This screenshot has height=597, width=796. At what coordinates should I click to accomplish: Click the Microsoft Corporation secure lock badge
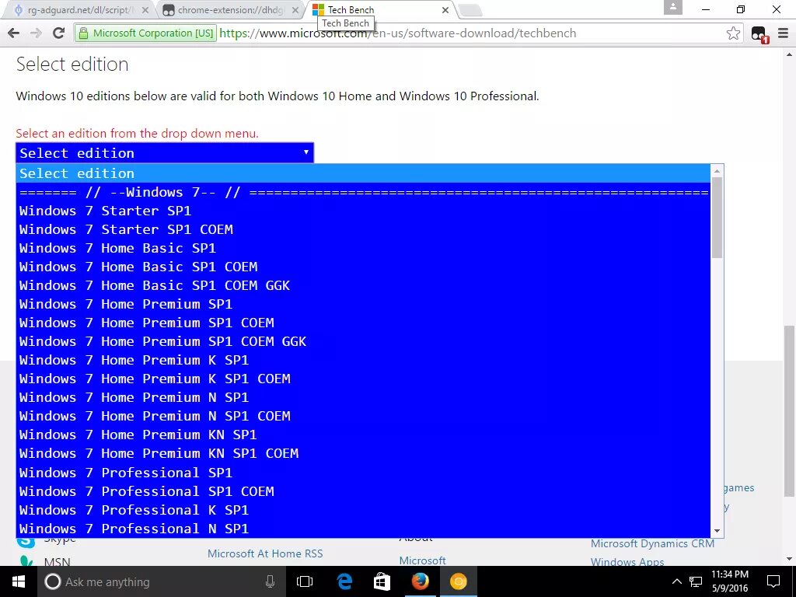(x=147, y=33)
